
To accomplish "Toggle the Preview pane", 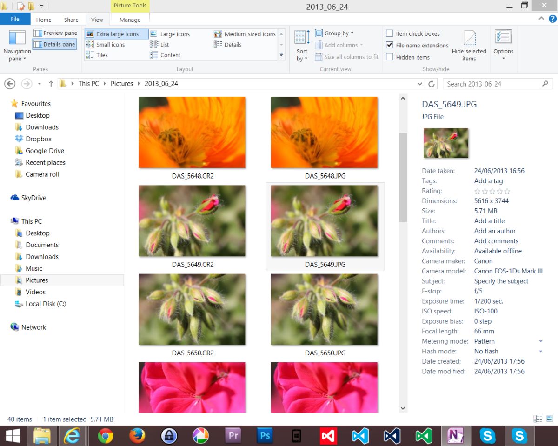I will (x=55, y=33).
